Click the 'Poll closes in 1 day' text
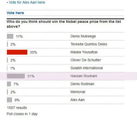Image resolution: width=137 pixels, height=121 pixels. pos(22,114)
